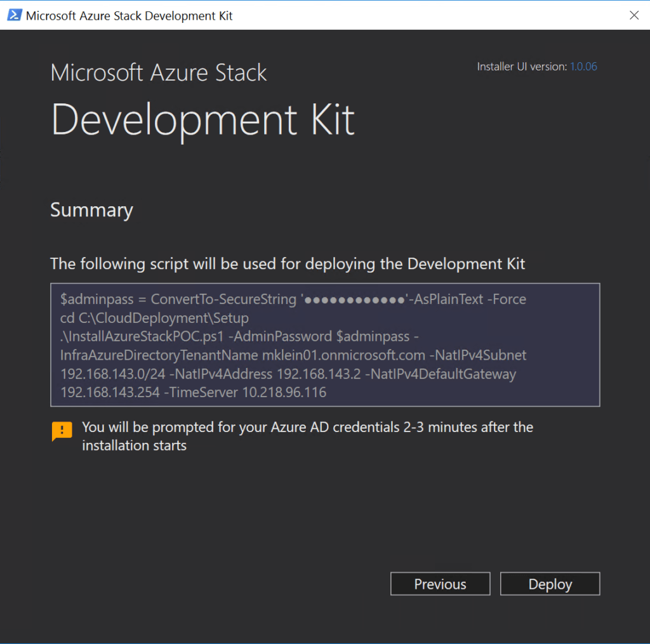Click the PowerShell icon in the title bar

pos(15,15)
